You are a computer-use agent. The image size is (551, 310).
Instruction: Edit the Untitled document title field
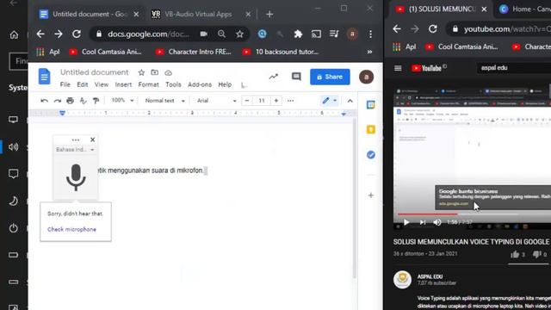point(94,72)
